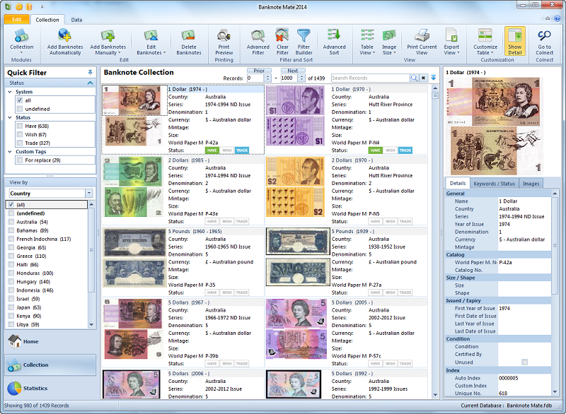Image resolution: width=566 pixels, height=414 pixels.
Task: Check the For replace (29) tag
Action: tap(20, 160)
